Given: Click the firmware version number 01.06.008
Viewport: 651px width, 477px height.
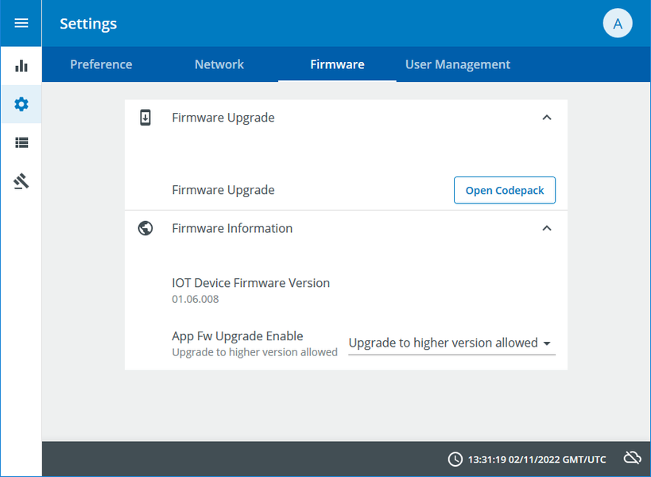Looking at the screenshot, I should click(196, 300).
